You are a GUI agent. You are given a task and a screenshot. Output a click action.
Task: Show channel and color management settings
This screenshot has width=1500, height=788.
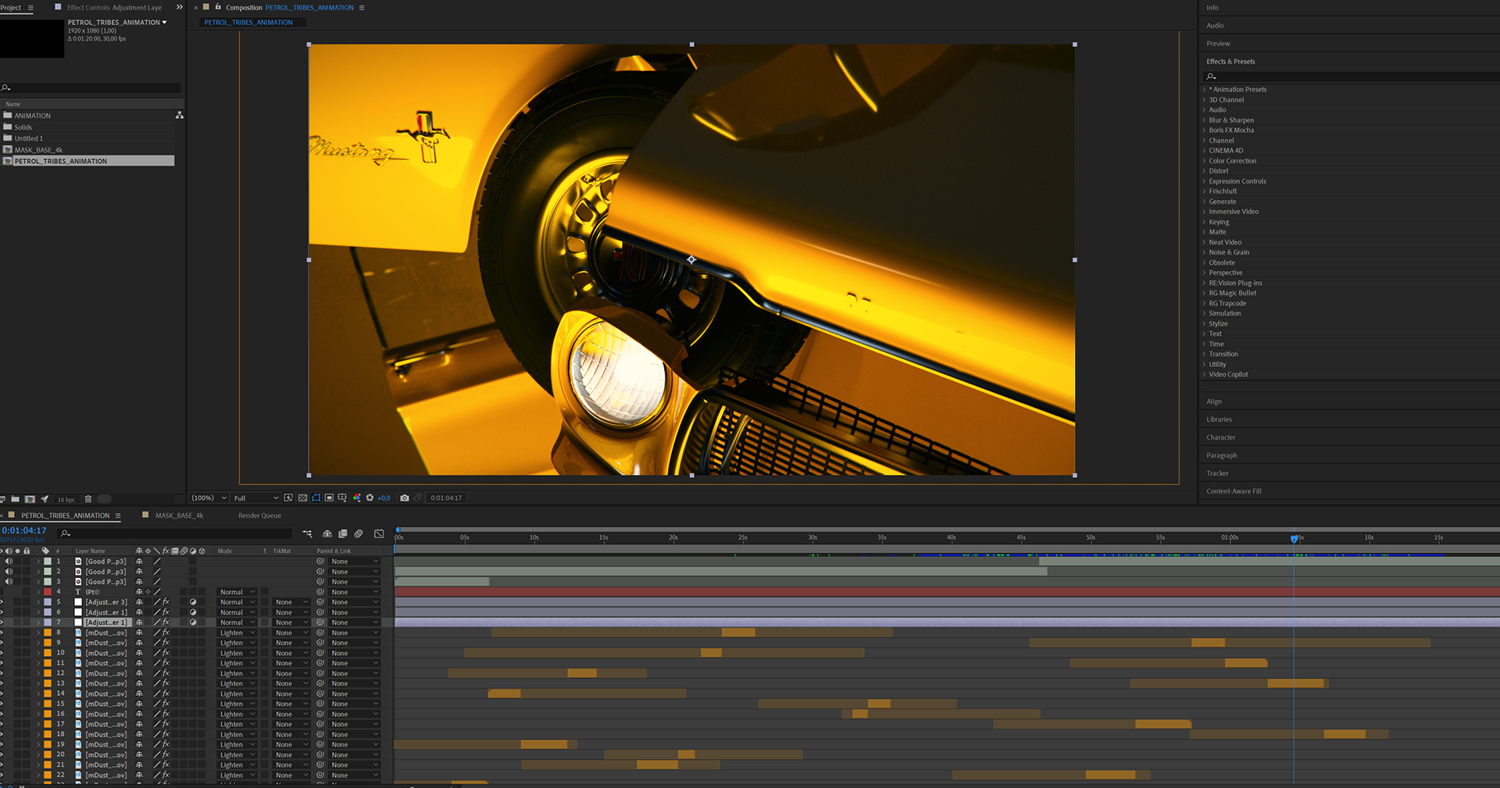pos(357,497)
